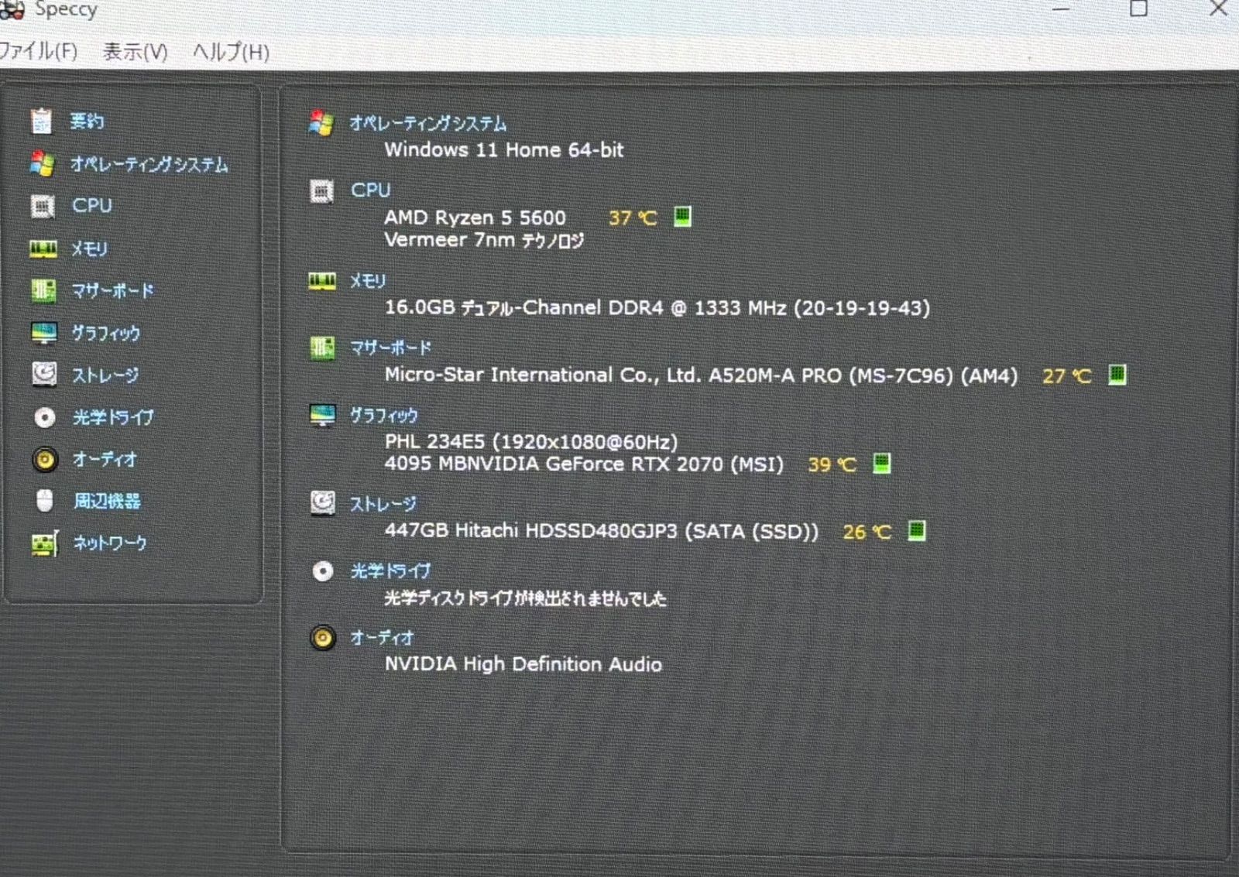The image size is (1239, 877).
Task: Show マザーボード section from sidebar
Action: (x=113, y=291)
